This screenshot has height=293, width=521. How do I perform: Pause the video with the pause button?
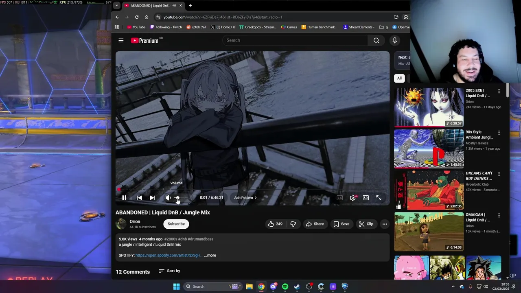pos(124,198)
